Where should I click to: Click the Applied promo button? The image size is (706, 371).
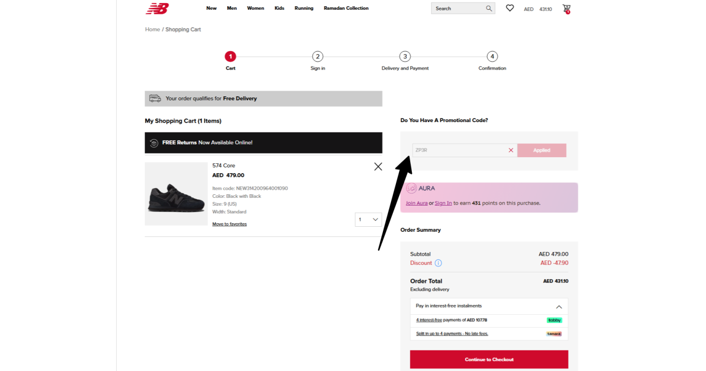pos(541,150)
